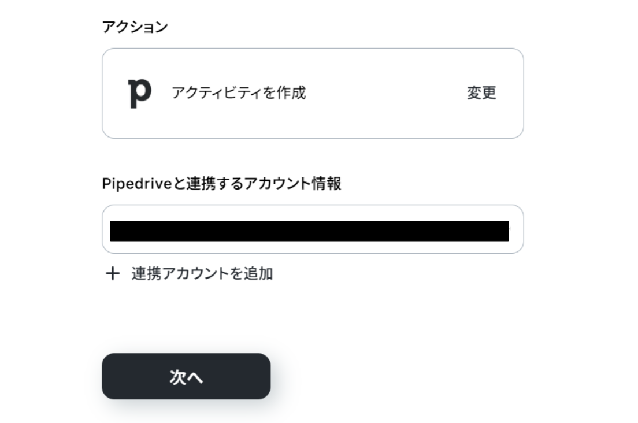Image resolution: width=638 pixels, height=423 pixels.
Task: Click the blacked-out account name in the field
Action: pyautogui.click(x=309, y=231)
